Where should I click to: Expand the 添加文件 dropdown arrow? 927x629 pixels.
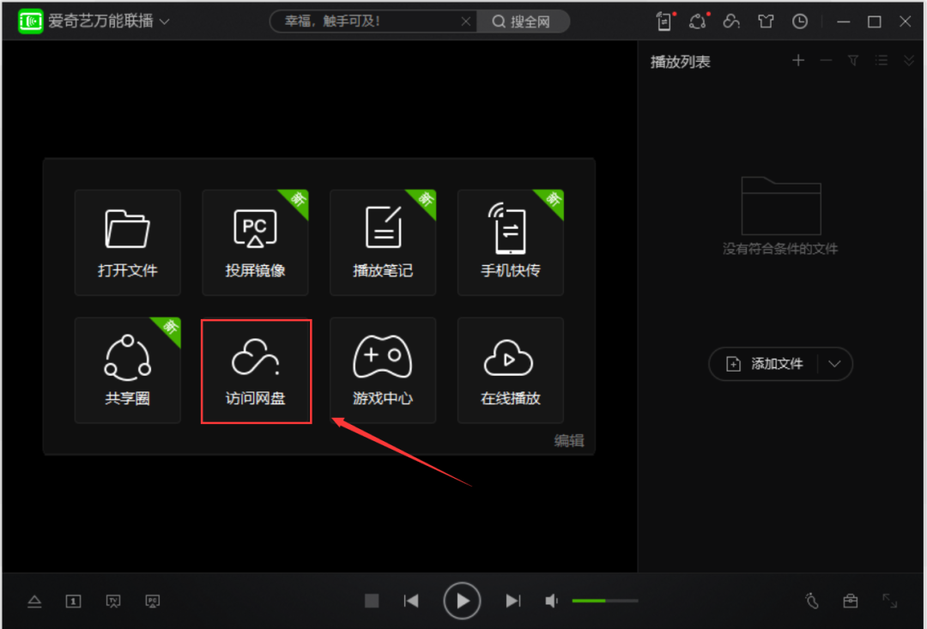(834, 364)
